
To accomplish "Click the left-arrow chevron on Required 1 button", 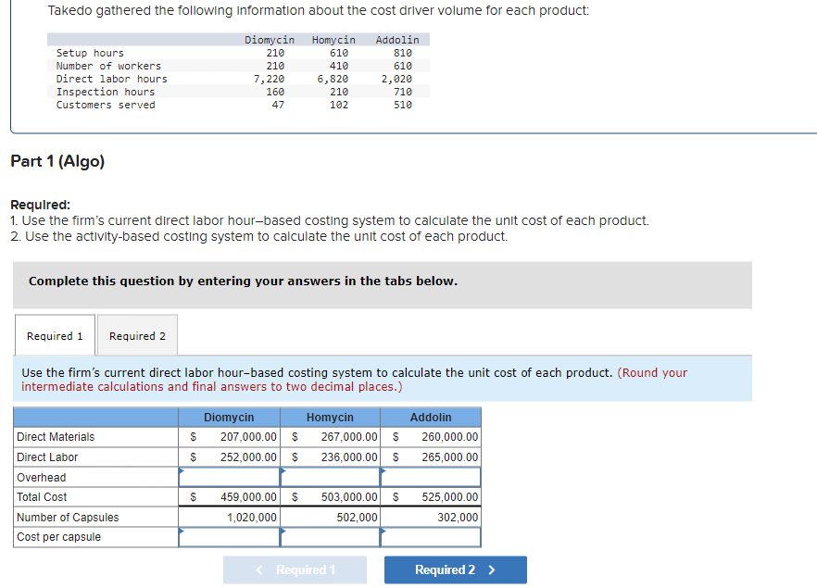I will pos(259,569).
